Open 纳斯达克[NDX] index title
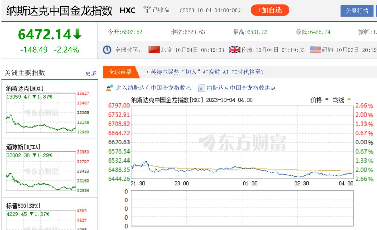The image size is (377, 230). click(x=24, y=88)
